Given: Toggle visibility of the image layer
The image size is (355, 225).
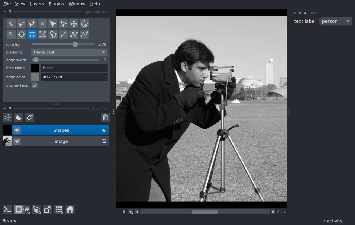Looking at the screenshot, I should coord(17,141).
